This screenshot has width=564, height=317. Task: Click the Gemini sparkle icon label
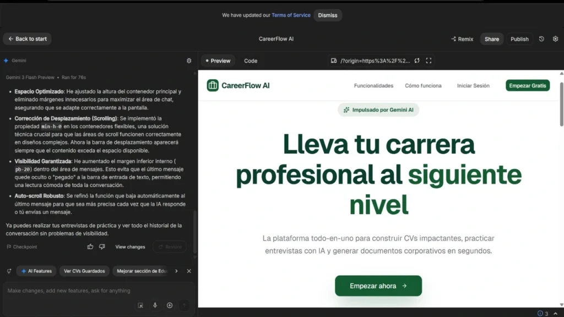15,61
